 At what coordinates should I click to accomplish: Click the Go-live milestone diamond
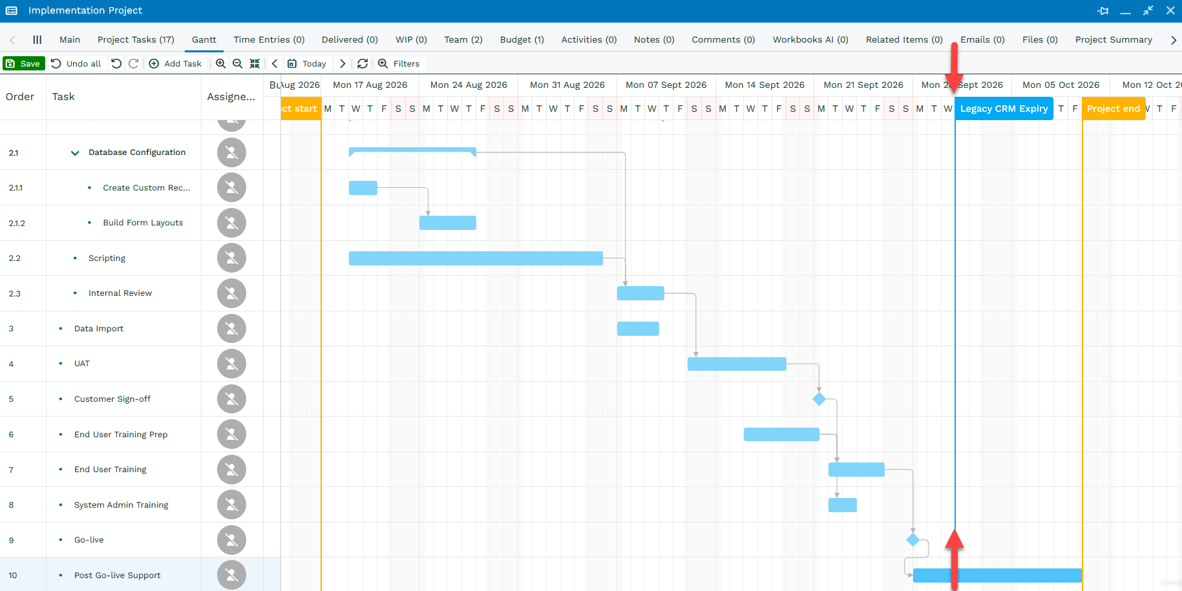913,540
